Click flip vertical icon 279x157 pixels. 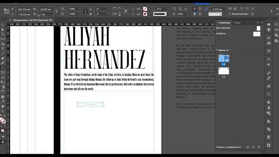click(119, 14)
